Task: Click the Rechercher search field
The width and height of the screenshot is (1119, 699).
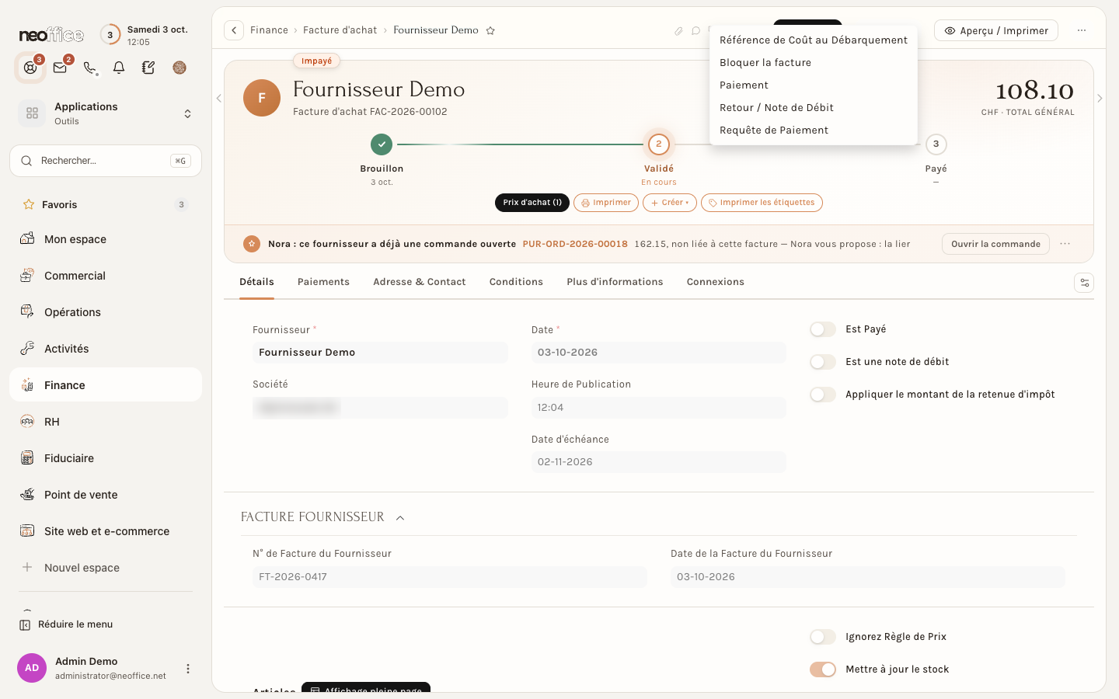Action: coord(106,161)
